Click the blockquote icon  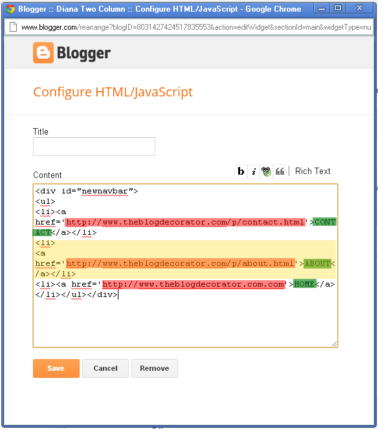(x=280, y=171)
